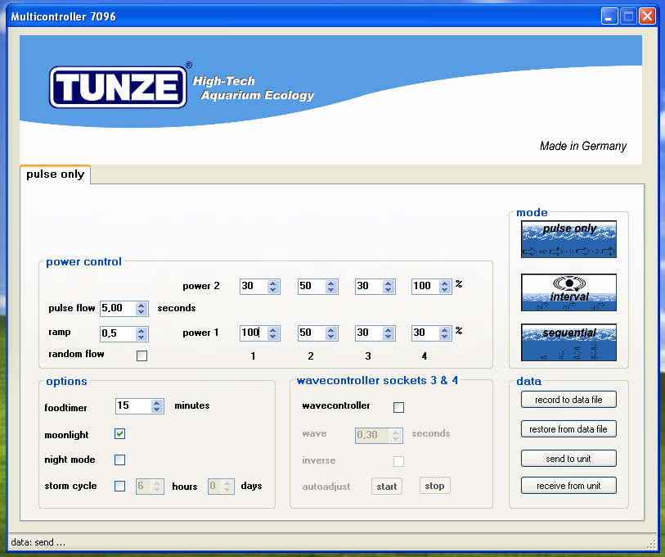Click record to data file button
The height and width of the screenshot is (557, 665).
[x=568, y=400]
